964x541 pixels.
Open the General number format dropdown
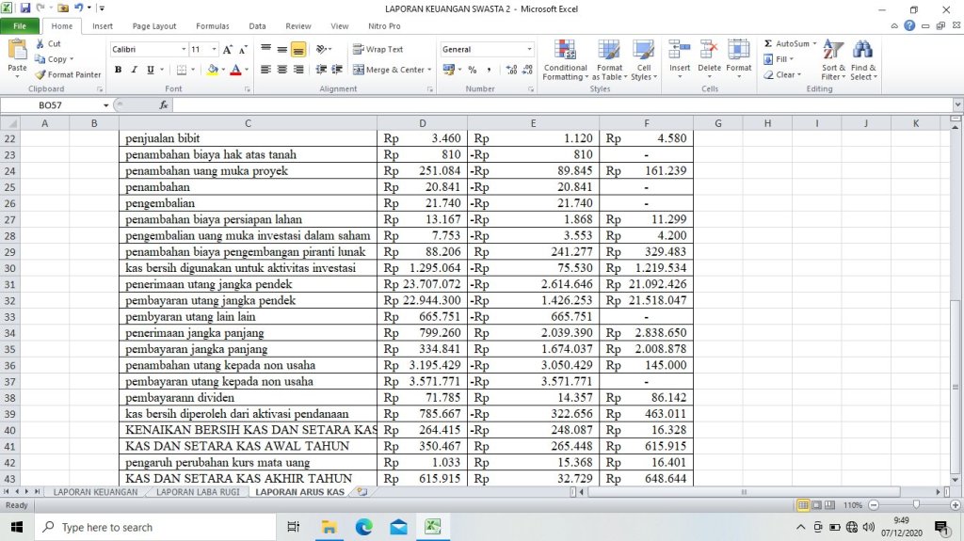529,49
